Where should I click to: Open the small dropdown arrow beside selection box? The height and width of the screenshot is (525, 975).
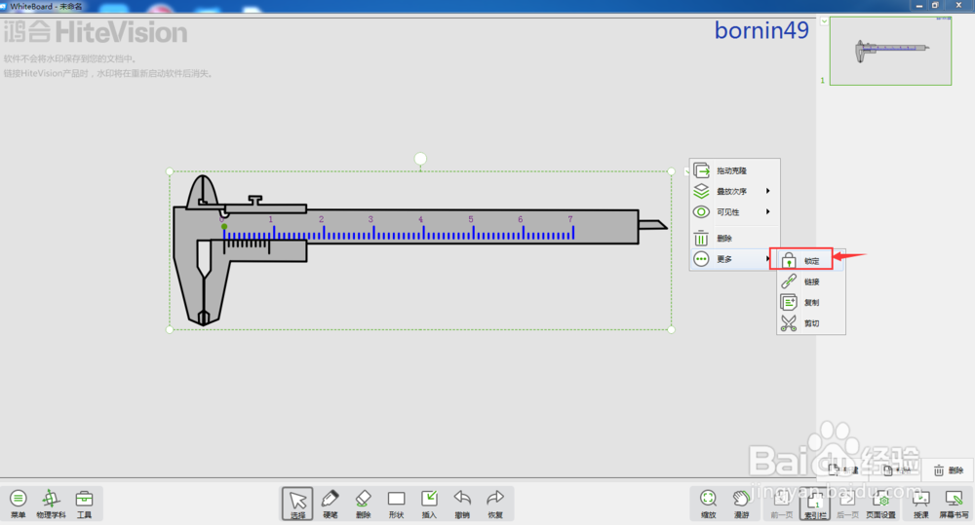pyautogui.click(x=686, y=171)
